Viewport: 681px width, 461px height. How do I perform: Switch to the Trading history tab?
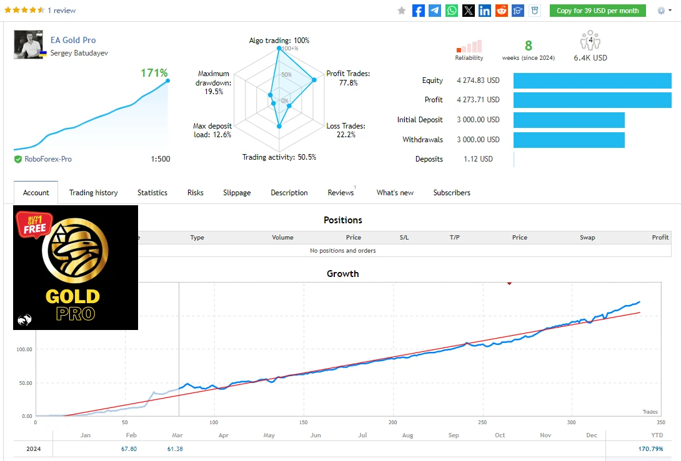[93, 193]
